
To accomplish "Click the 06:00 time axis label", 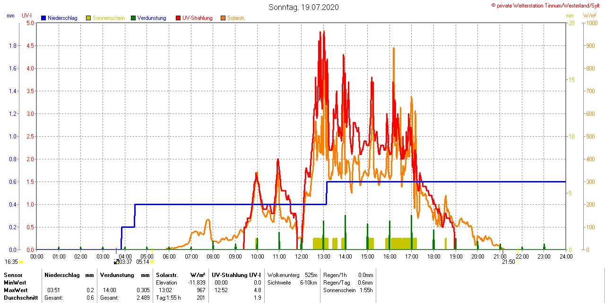I will [x=169, y=256].
